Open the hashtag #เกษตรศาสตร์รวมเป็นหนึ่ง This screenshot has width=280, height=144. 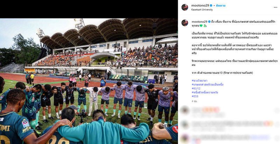[208, 84]
